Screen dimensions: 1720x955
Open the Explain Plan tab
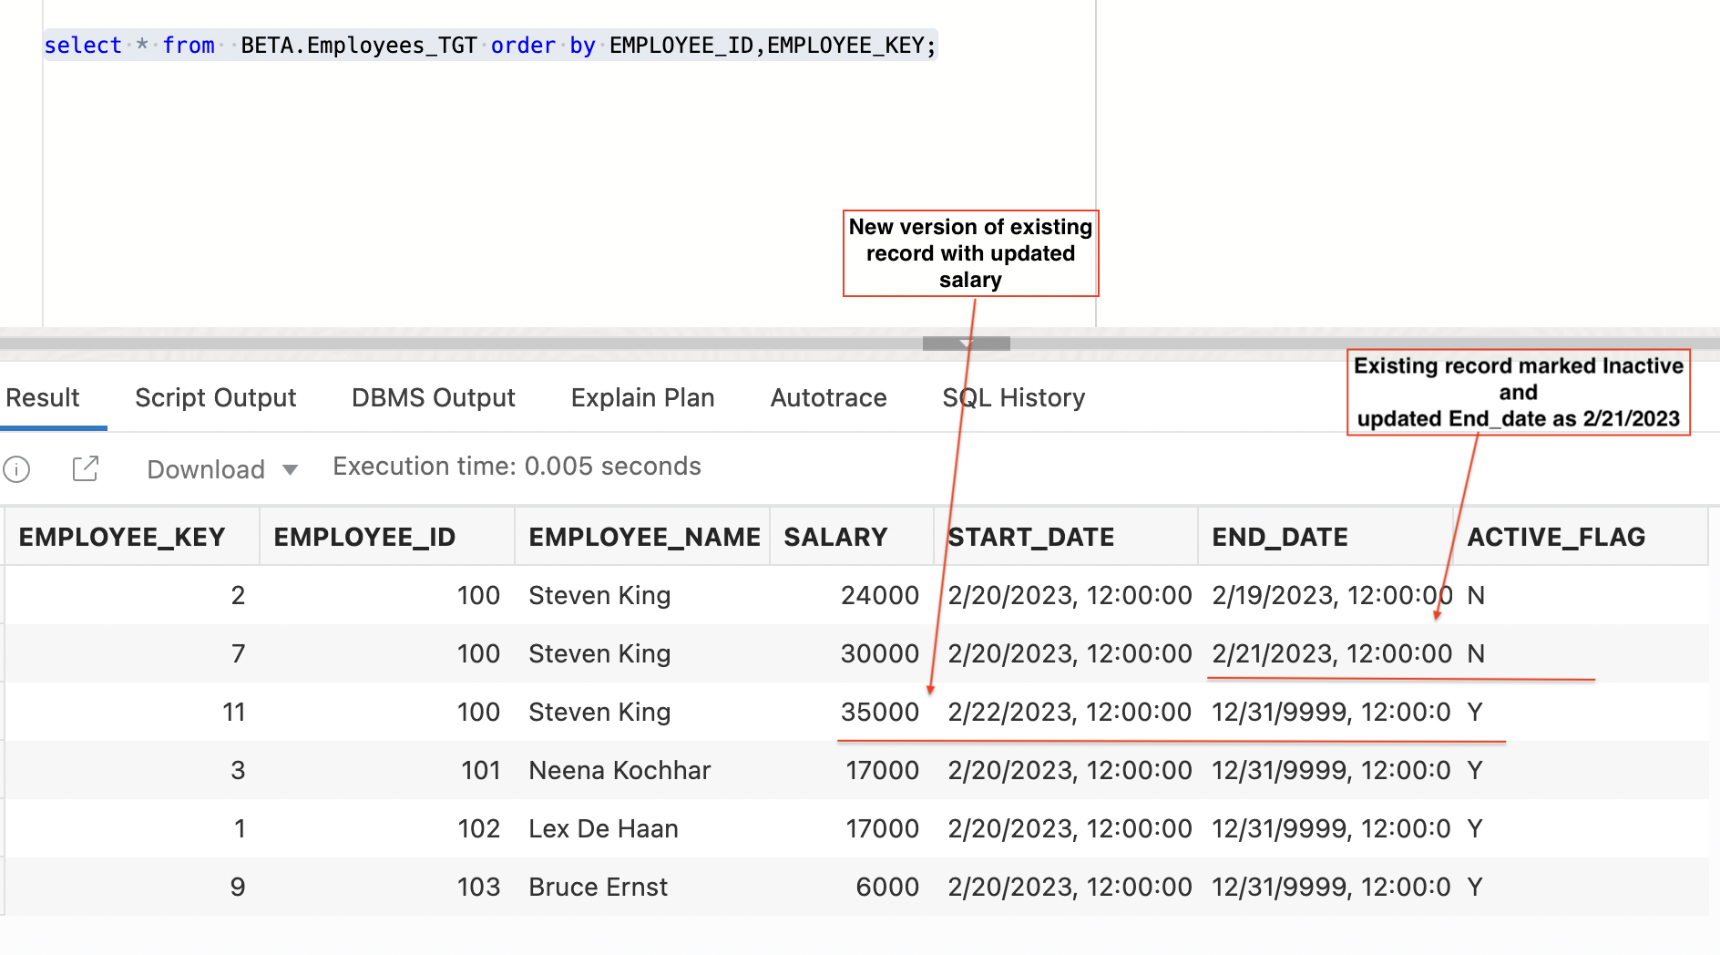click(642, 397)
